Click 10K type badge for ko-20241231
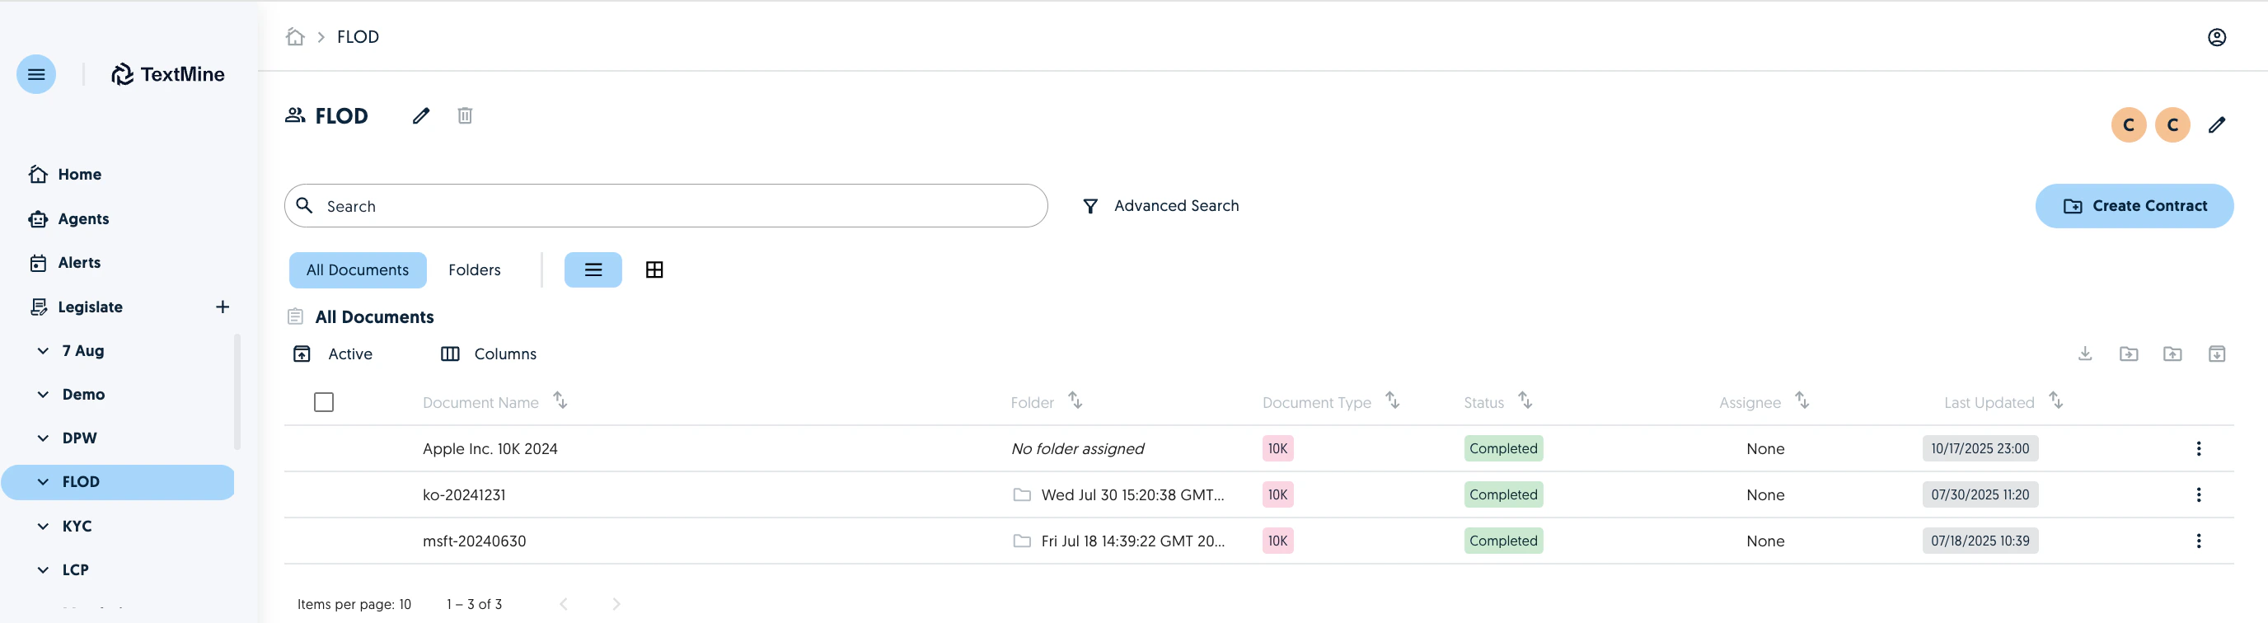 pos(1277,494)
